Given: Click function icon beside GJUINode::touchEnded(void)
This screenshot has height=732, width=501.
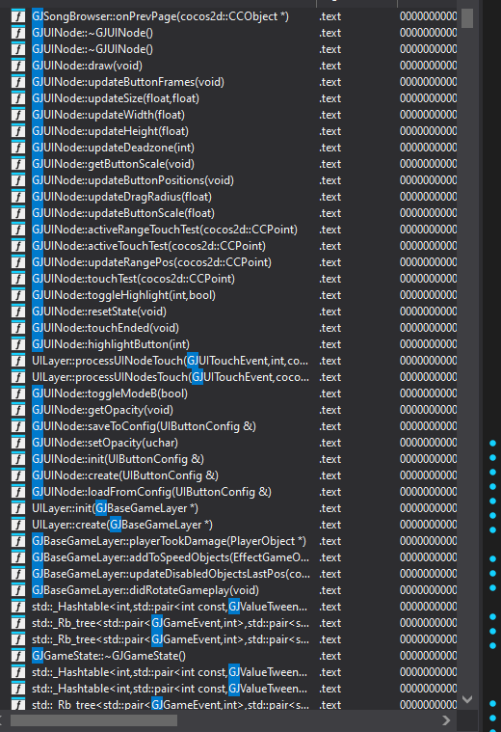Looking at the screenshot, I should [17, 328].
